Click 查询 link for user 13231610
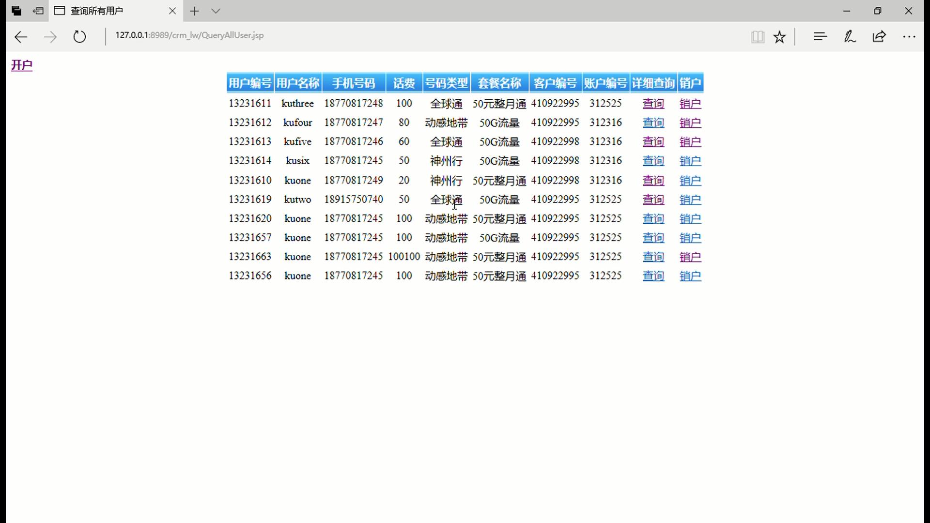 653,181
